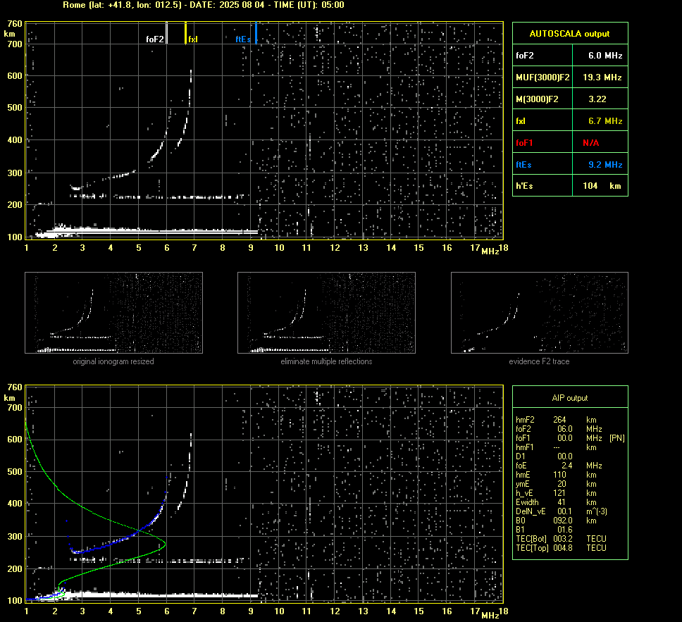
Task: Select the TEC[Top] value '004.8'
Action: click(563, 547)
